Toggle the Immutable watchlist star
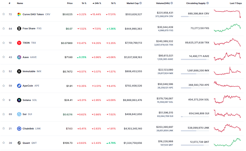The height and width of the screenshot is (151, 246). 4,71
